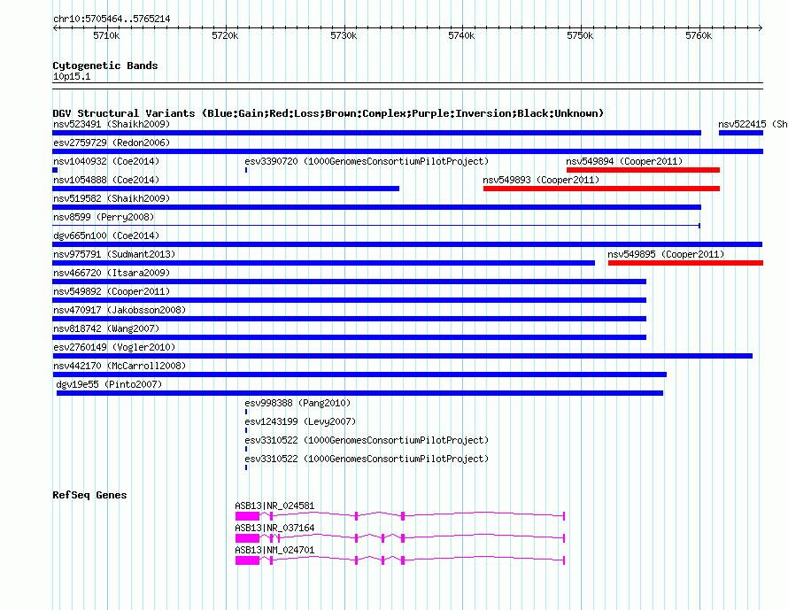The height and width of the screenshot is (610, 788).
Task: Click the dgv19e55 (Pinto2007) label
Action: click(x=109, y=384)
